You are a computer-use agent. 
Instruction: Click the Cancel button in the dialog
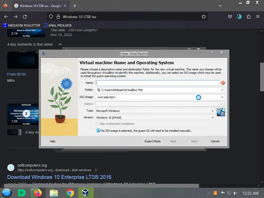[x=215, y=141]
